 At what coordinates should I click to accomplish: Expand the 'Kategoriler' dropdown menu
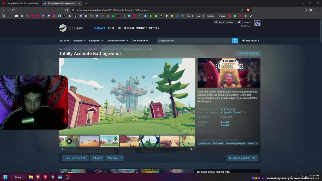[96, 40]
